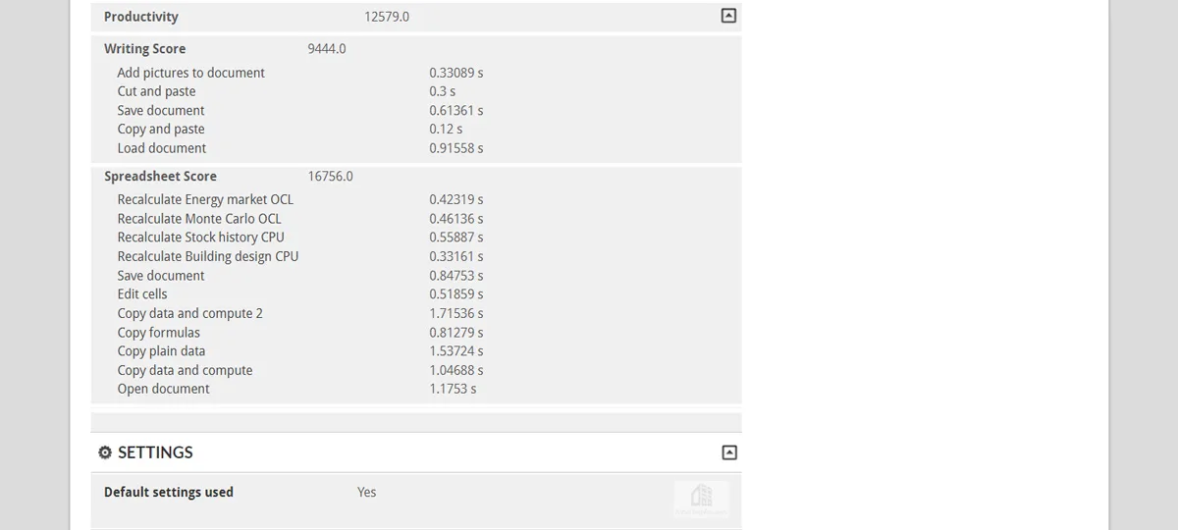Click the Writing Score label
The width and height of the screenshot is (1178, 530).
[x=144, y=49]
